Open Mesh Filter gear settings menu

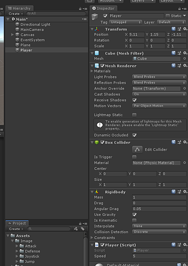pyautogui.click(x=185, y=53)
